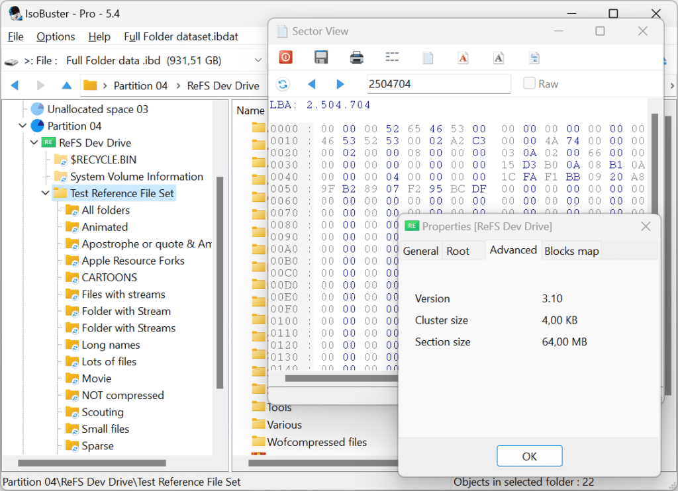The height and width of the screenshot is (491, 678).
Task: Save the sector data with the floppy disk icon
Action: click(321, 58)
